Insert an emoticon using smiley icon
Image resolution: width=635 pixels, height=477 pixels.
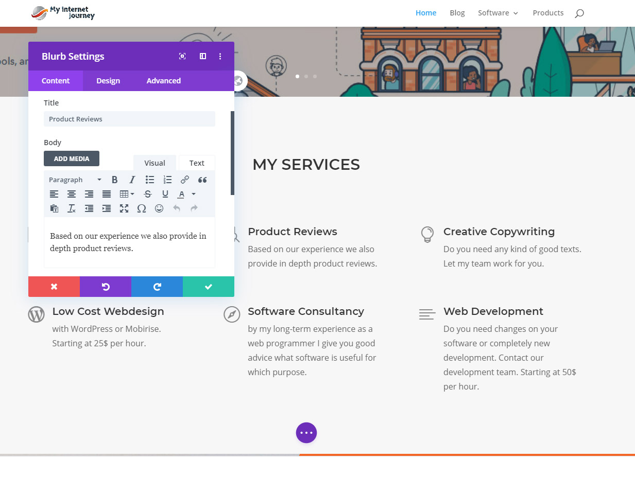tap(159, 208)
